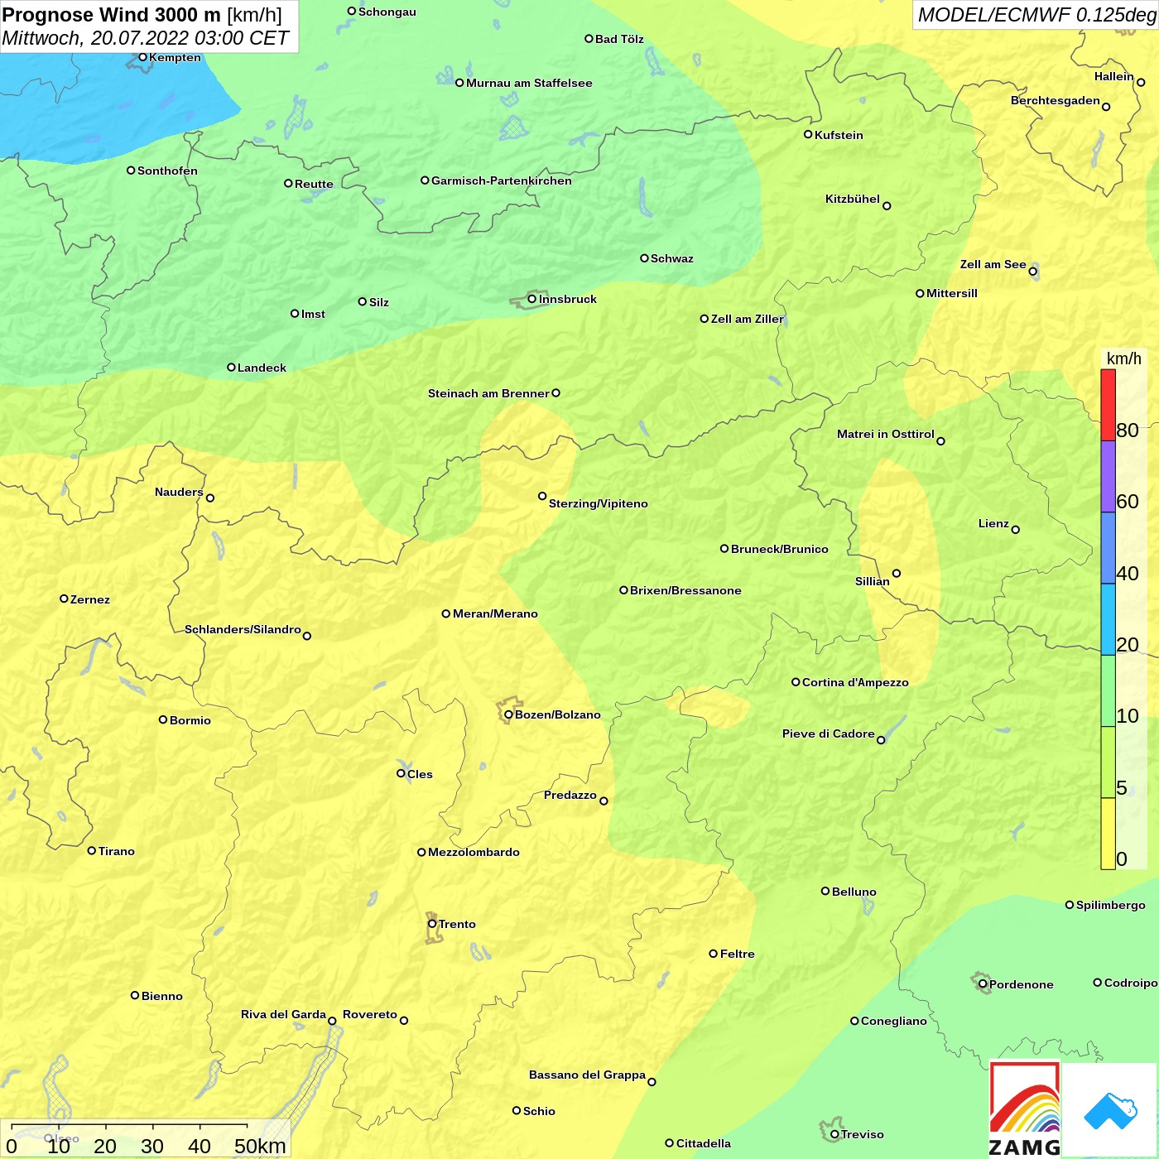
Task: Click the Bad Tölz label
Action: point(619,39)
